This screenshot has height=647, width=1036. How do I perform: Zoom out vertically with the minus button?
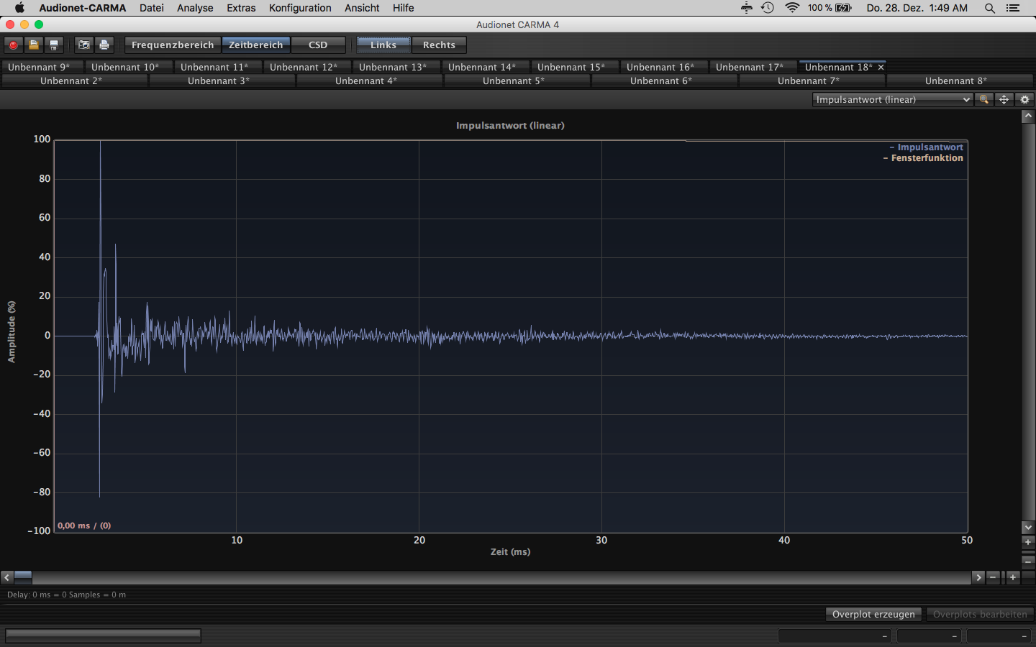point(1028,560)
